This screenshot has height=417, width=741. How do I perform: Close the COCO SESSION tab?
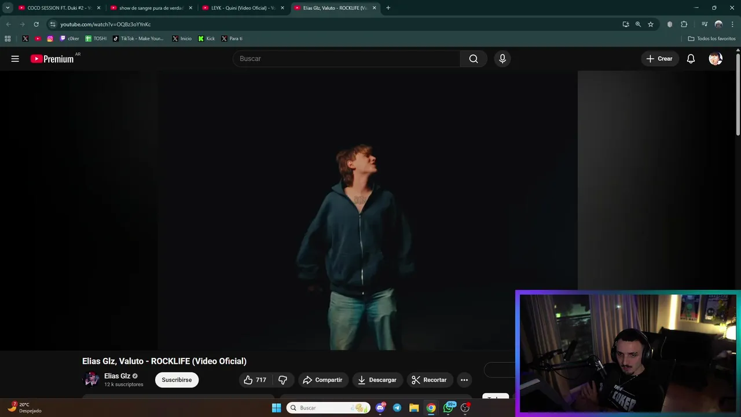tap(98, 8)
